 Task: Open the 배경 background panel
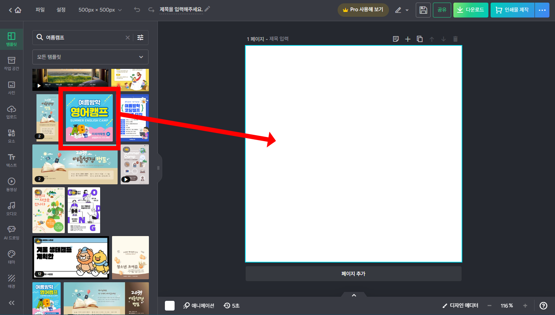click(x=11, y=280)
